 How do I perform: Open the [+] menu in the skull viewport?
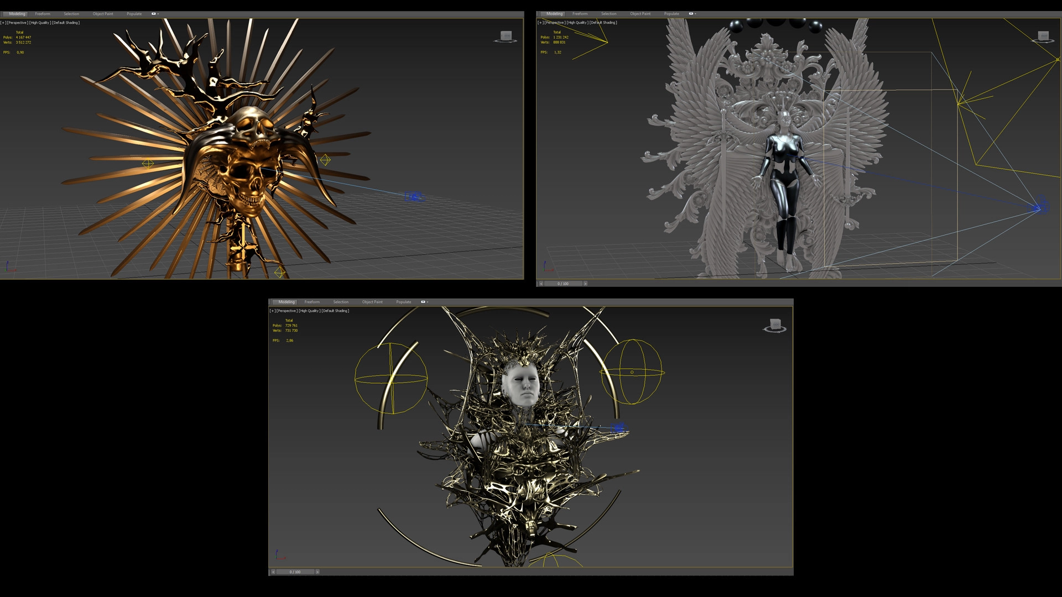[3, 23]
